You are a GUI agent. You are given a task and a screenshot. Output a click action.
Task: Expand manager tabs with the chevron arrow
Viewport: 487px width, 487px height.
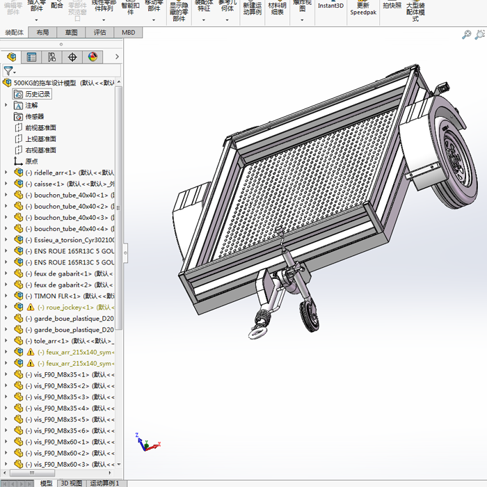pos(117,56)
